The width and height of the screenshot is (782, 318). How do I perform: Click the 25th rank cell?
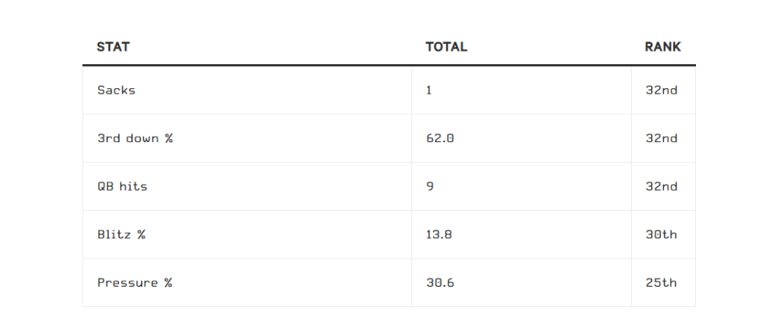click(x=662, y=283)
